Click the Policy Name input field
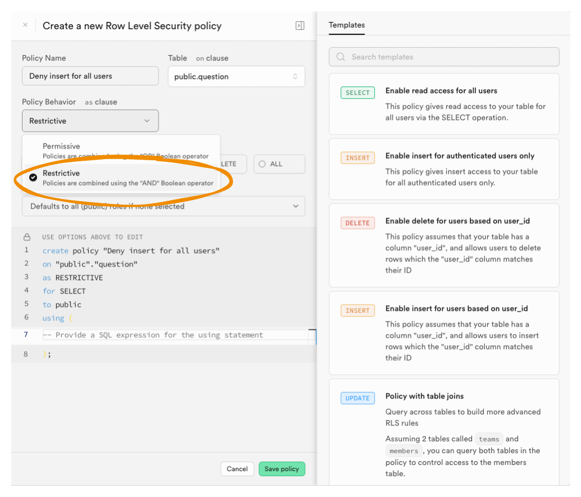 click(x=90, y=76)
